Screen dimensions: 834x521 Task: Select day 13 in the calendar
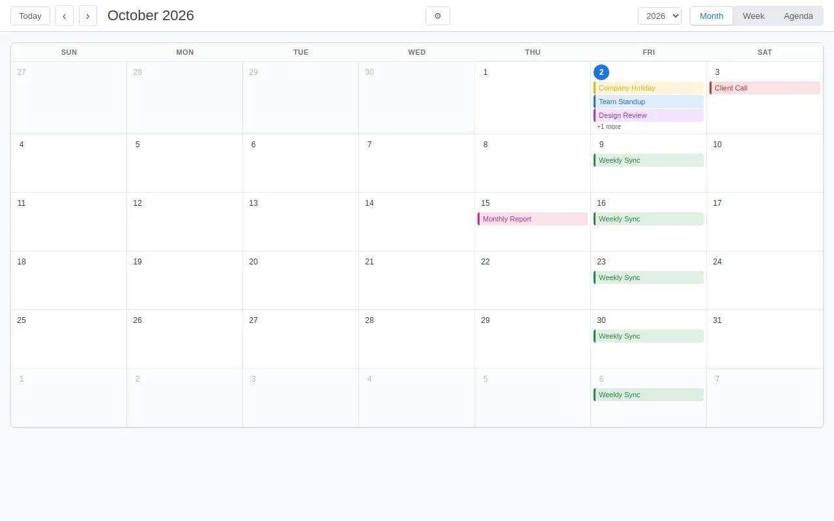pyautogui.click(x=300, y=221)
